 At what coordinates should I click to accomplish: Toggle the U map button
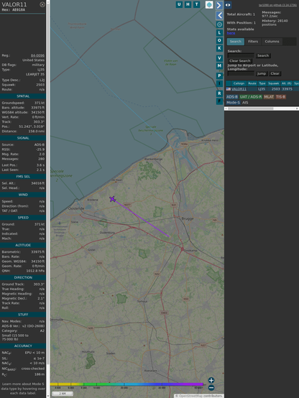point(179,4)
